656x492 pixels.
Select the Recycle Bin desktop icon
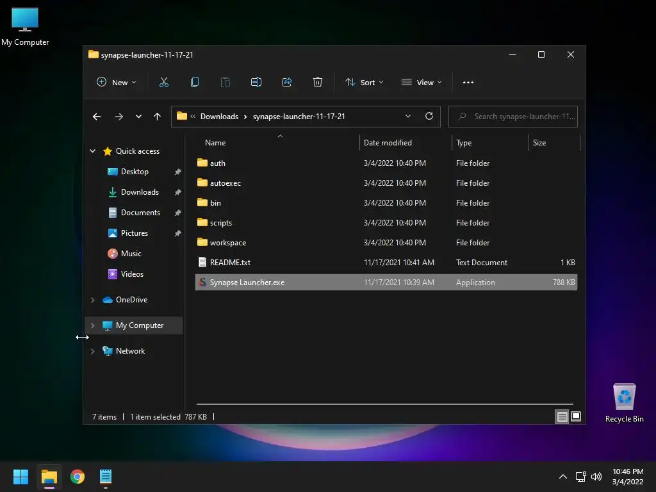(x=624, y=404)
